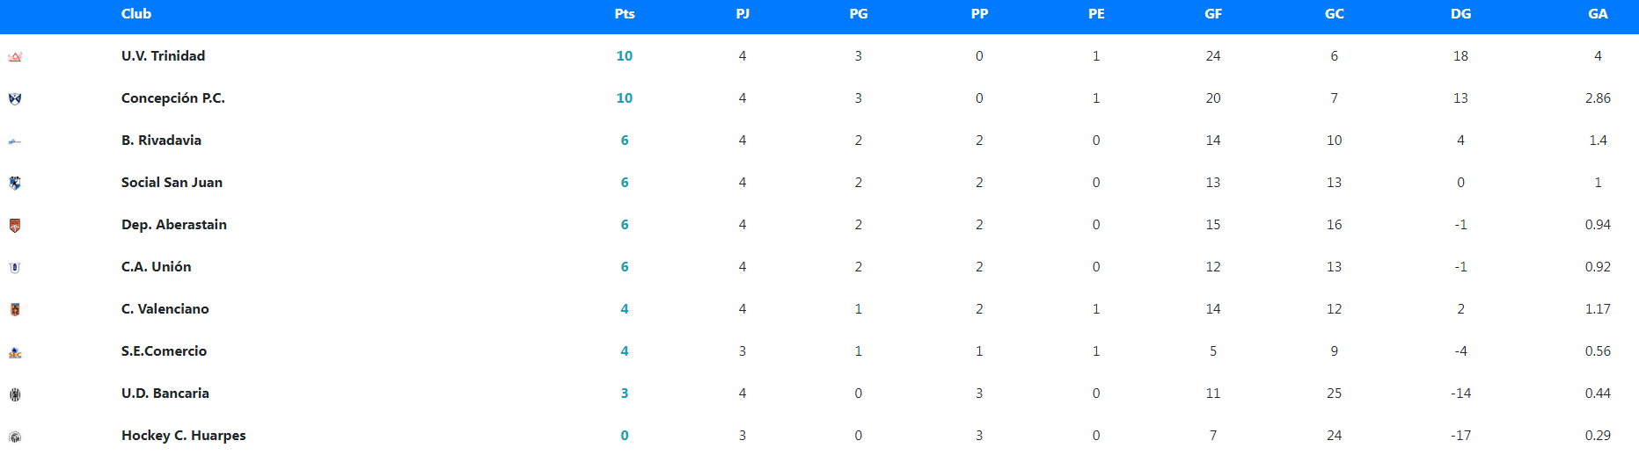
Task: Click the U.V. Trinidad club logo
Action: click(x=15, y=57)
